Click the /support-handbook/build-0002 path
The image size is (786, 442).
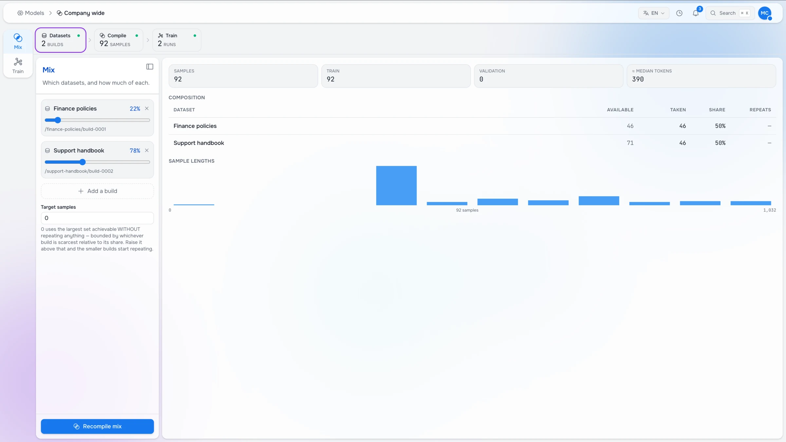(x=79, y=171)
